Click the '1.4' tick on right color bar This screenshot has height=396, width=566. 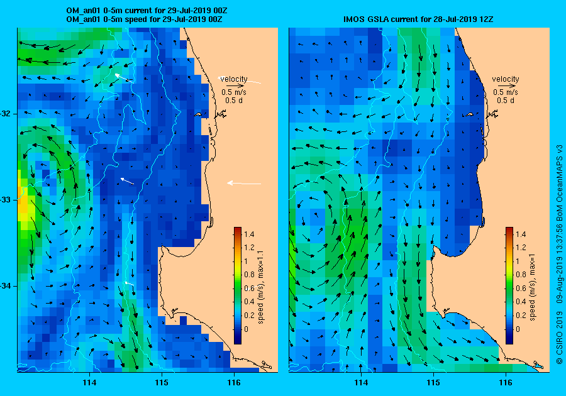click(521, 234)
